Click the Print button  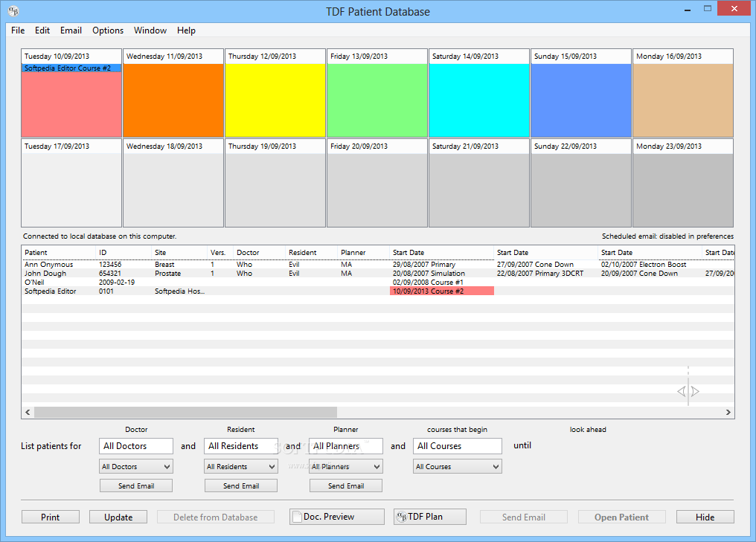tap(50, 517)
